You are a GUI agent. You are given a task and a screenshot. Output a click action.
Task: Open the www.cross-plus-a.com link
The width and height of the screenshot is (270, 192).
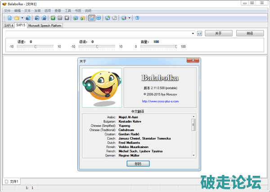(x=160, y=101)
